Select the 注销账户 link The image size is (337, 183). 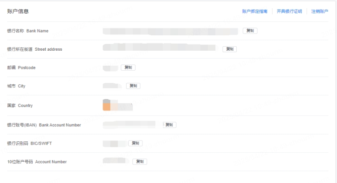coord(320,11)
